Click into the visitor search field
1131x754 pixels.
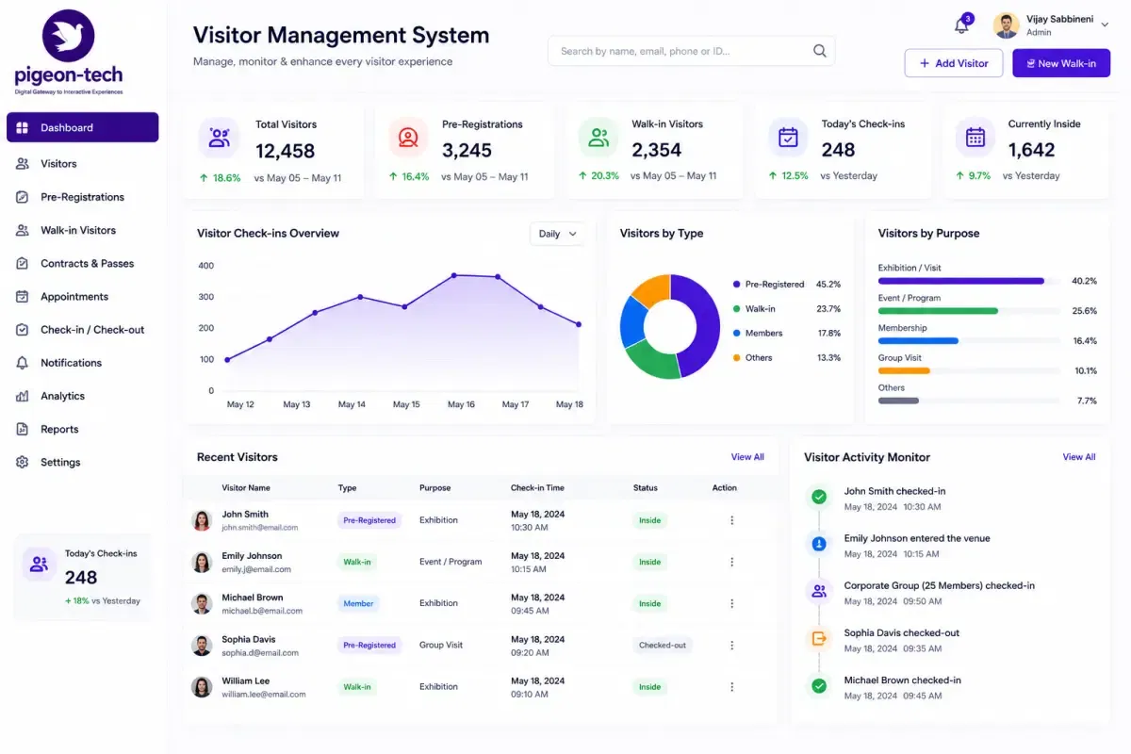coord(691,51)
